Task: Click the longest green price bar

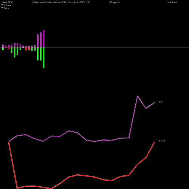Action: pos(43,58)
